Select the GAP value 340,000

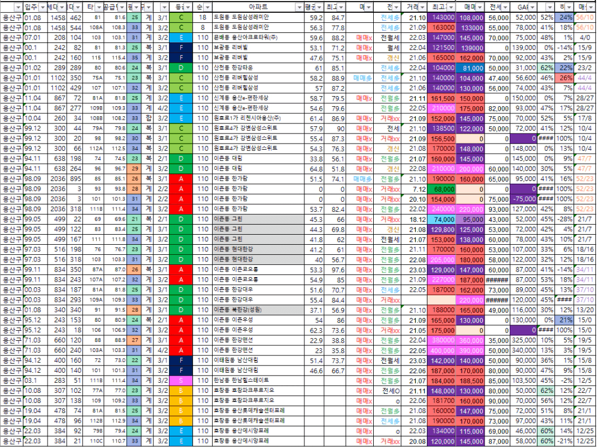(x=523, y=350)
